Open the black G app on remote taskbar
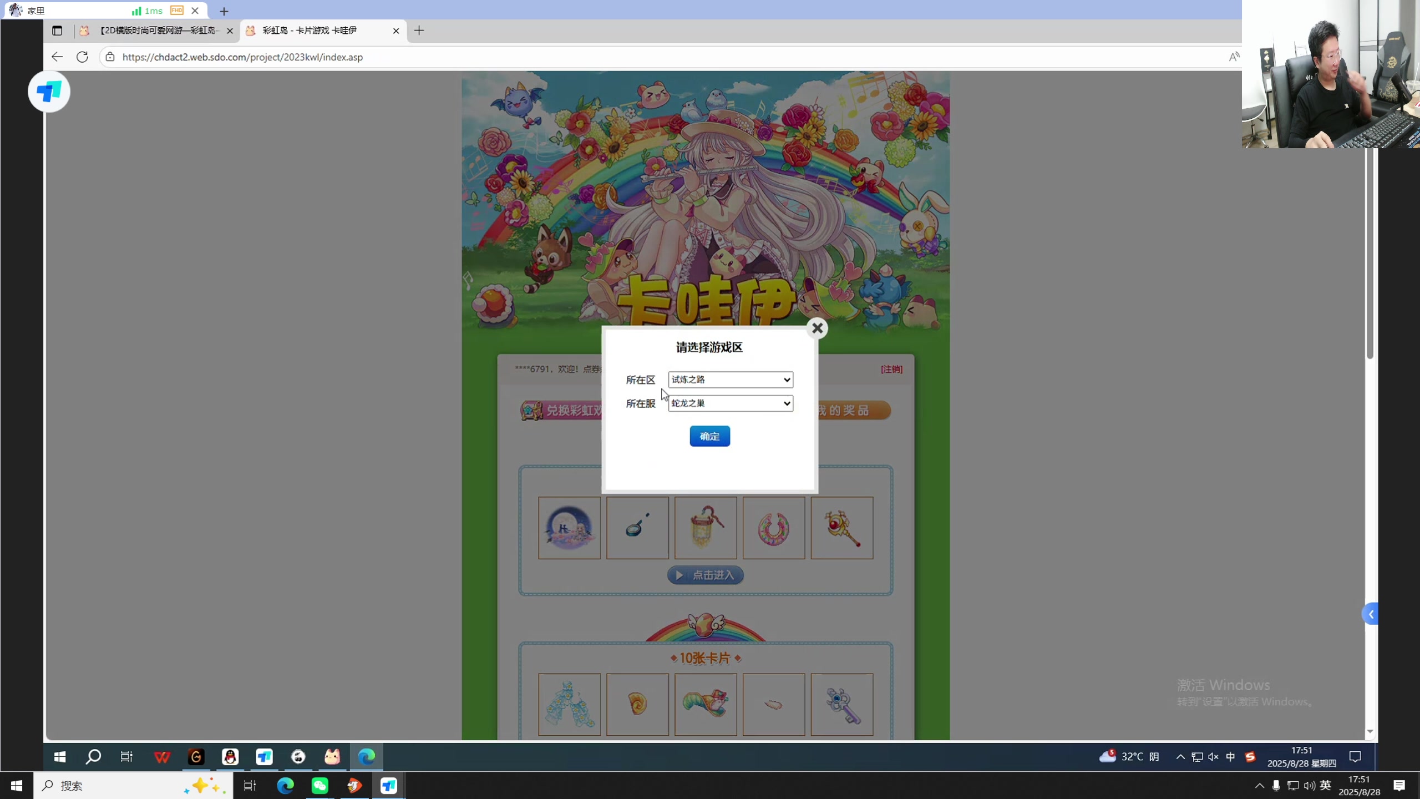Viewport: 1420px width, 799px height. [196, 757]
